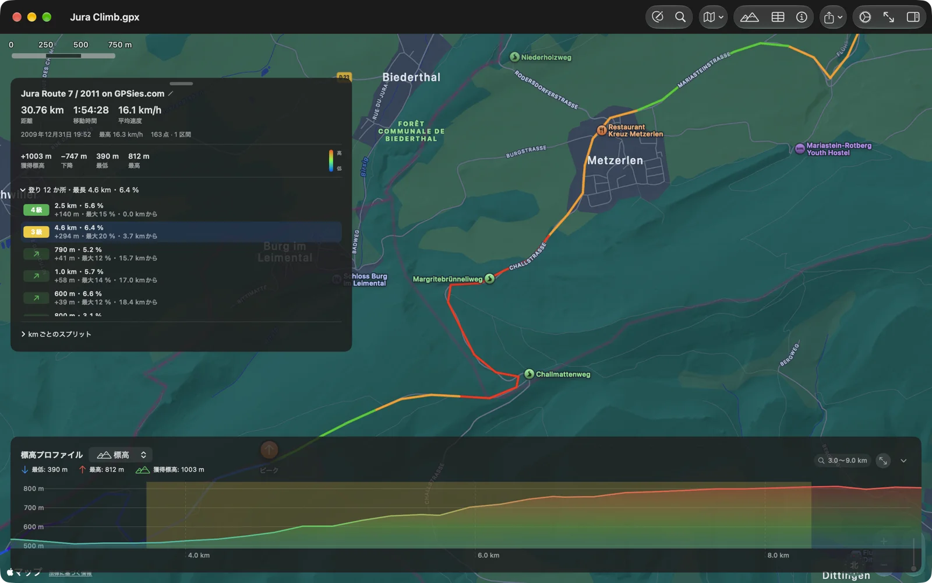Toggle the sidebar panel icon
The width and height of the screenshot is (932, 583).
coord(913,17)
